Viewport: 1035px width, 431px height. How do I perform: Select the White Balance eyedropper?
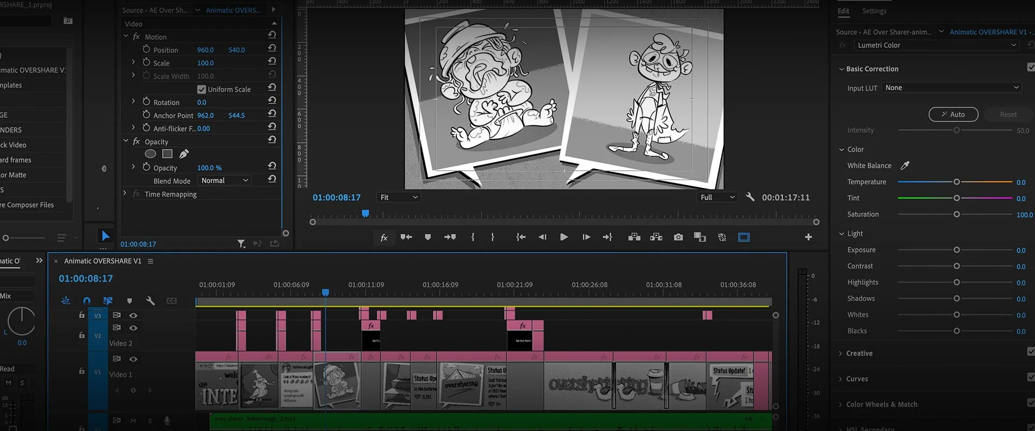pos(905,165)
